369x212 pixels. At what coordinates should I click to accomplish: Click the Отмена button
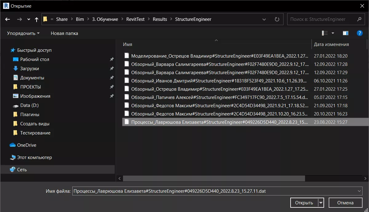click(x=345, y=203)
